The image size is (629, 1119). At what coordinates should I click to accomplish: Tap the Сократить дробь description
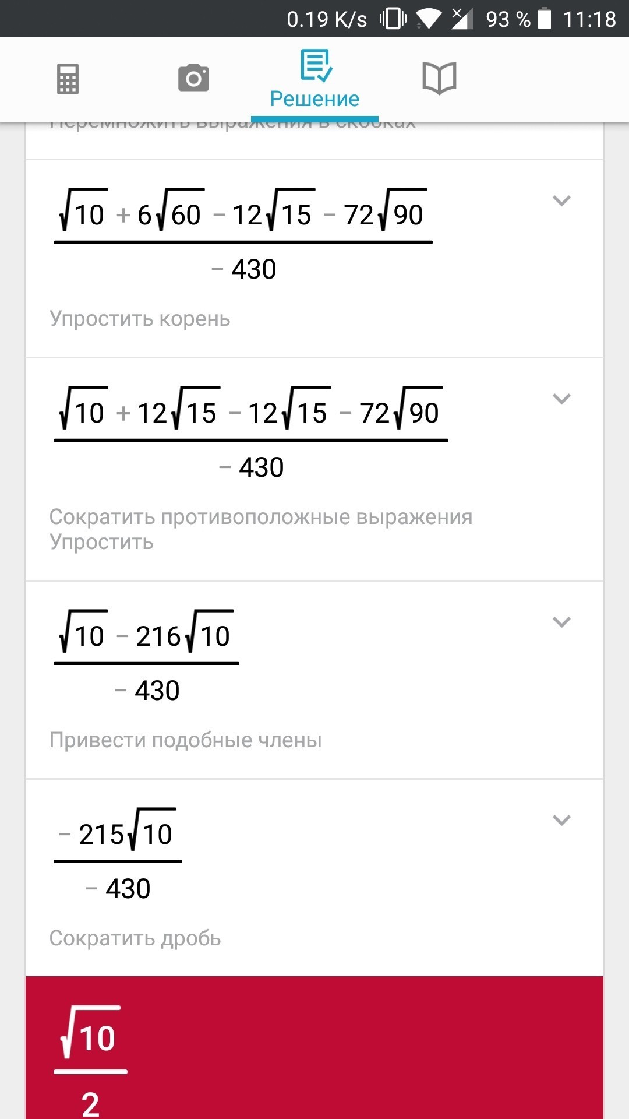135,938
